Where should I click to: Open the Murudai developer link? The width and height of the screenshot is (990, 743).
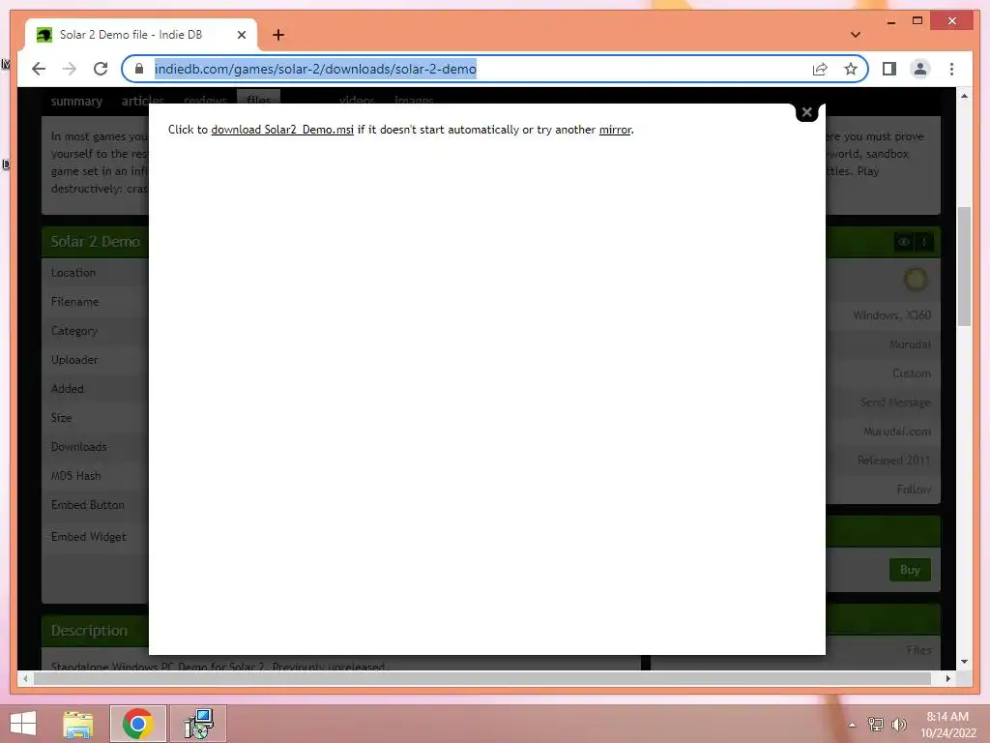910,344
